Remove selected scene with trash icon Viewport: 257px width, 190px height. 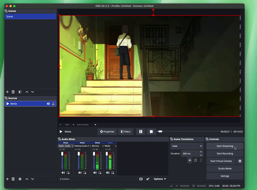pyautogui.click(x=13, y=92)
